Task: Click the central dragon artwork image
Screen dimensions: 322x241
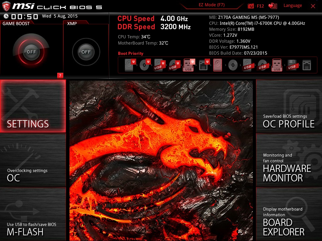Action: (161, 160)
